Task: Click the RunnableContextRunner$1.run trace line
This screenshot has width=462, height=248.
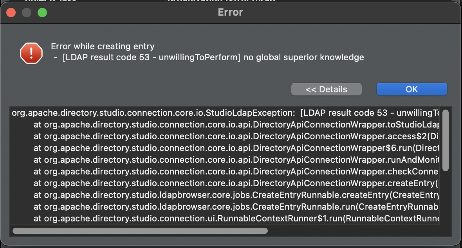Action: point(236,219)
